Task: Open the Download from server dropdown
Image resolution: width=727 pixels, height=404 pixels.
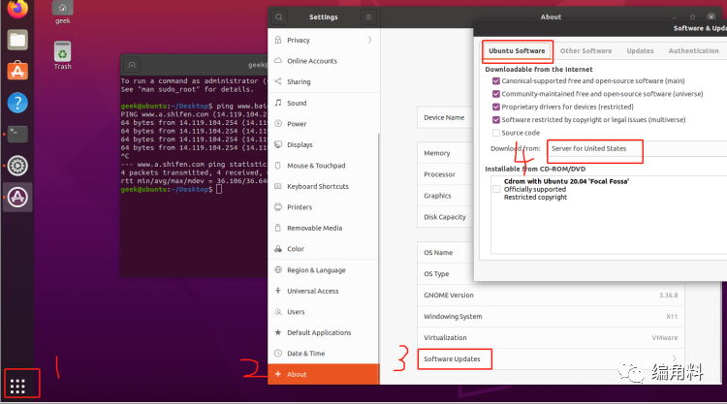Action: 637,149
